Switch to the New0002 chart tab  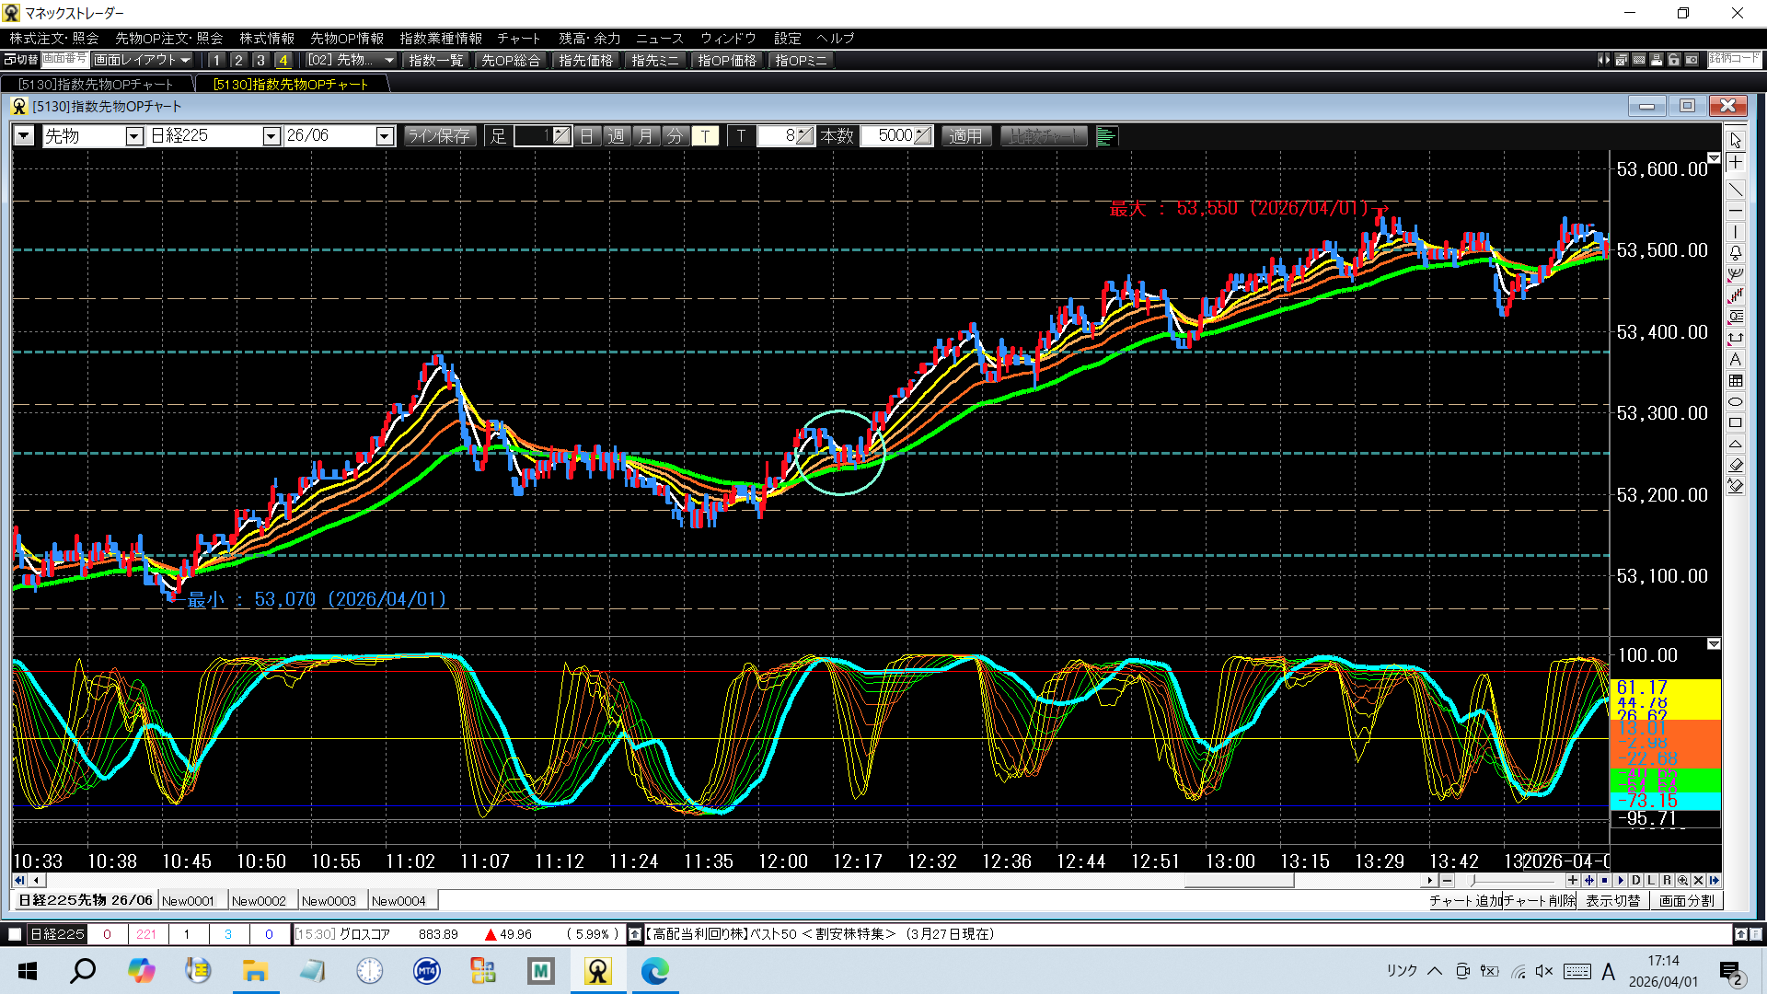click(x=259, y=901)
